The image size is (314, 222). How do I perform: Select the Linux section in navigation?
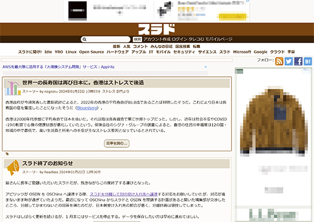pyautogui.click(x=71, y=52)
